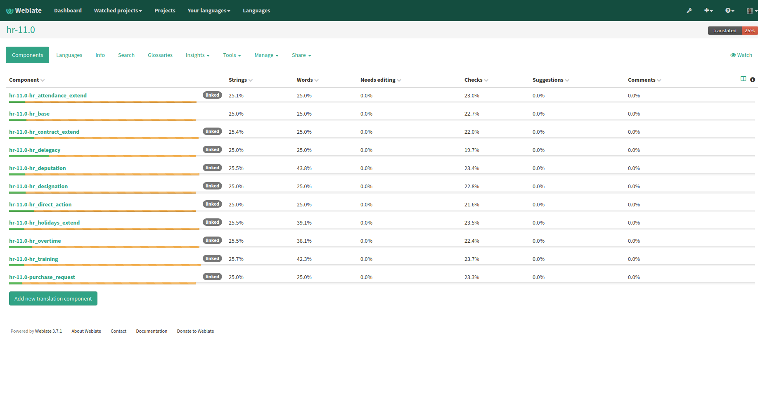This screenshot has height=393, width=758.
Task: Open the Watched projects dropdown
Action: point(118,11)
